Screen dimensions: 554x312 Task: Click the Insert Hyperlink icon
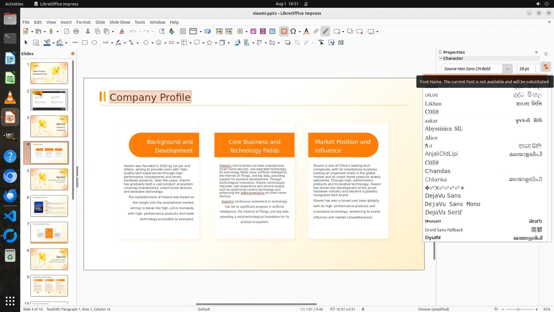coord(316,31)
